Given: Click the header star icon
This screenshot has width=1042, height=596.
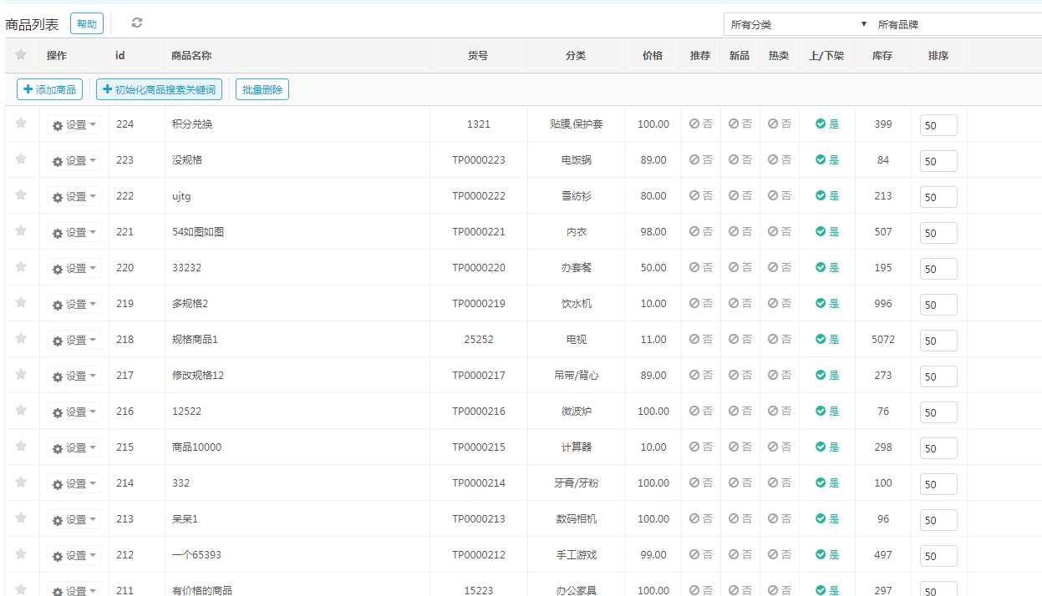Looking at the screenshot, I should pos(21,55).
